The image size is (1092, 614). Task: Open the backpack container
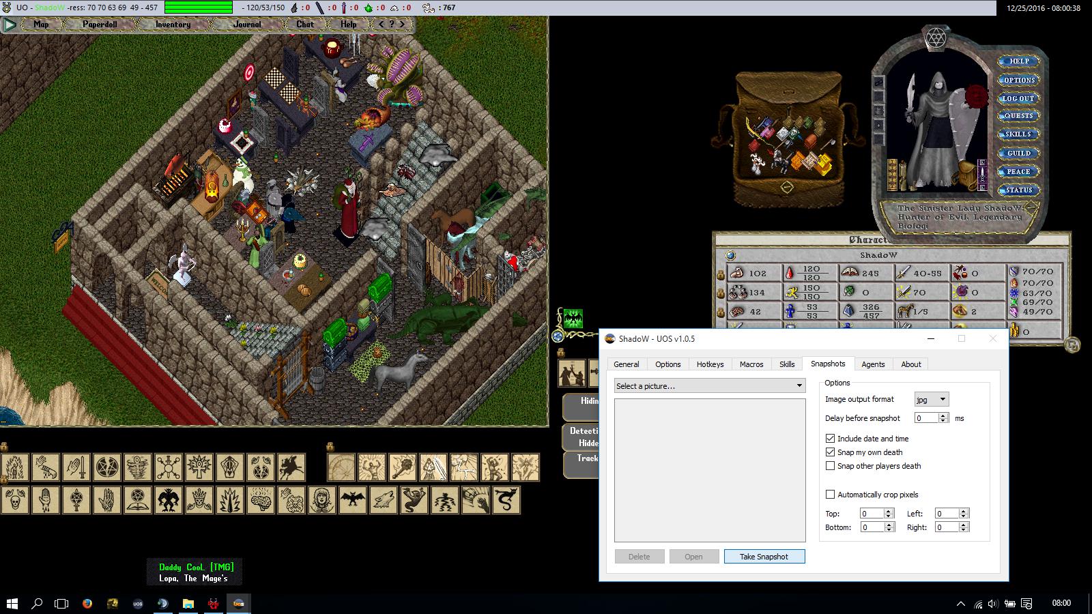tap(785, 136)
